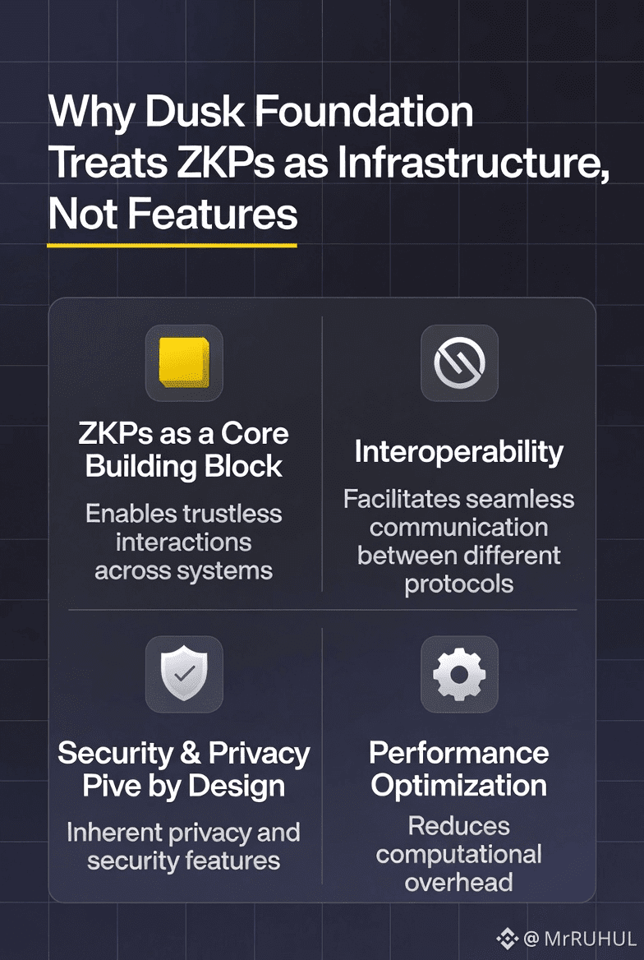Screen dimensions: 644x960
Task: Click the vertical divider between top cards
Action: click(322, 452)
